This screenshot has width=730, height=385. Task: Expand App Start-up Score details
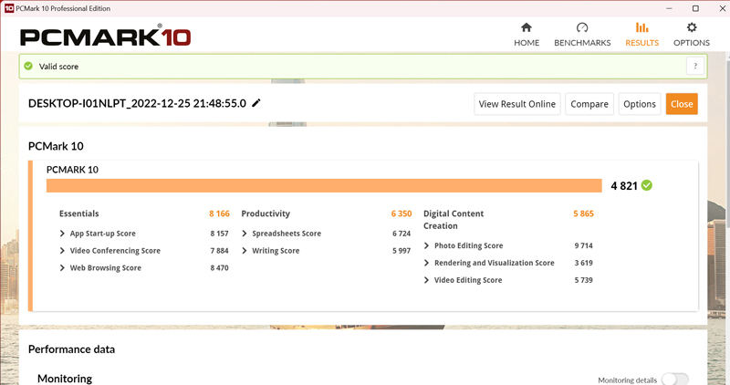coord(62,234)
